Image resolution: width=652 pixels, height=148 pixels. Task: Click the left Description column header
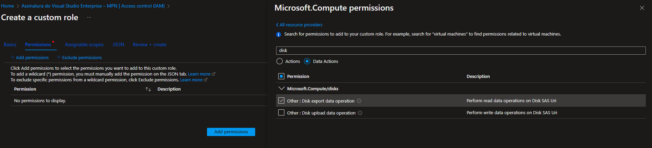pos(169,89)
